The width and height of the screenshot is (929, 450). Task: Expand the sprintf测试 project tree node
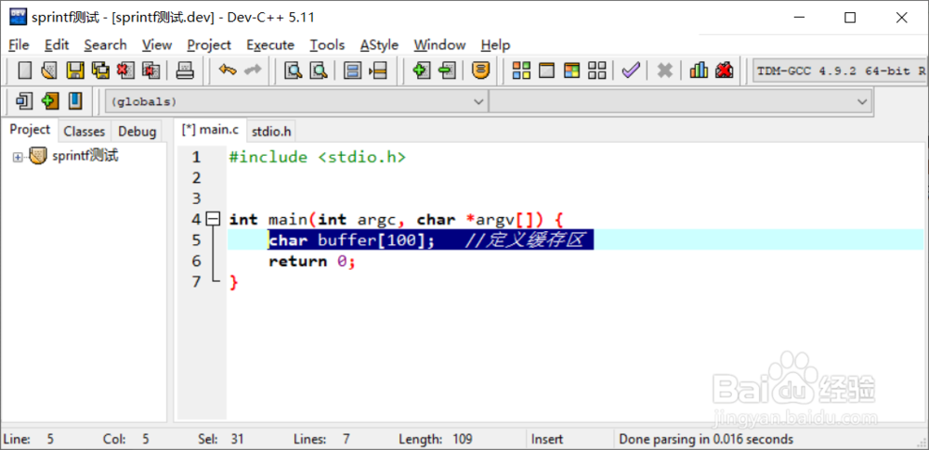click(17, 157)
